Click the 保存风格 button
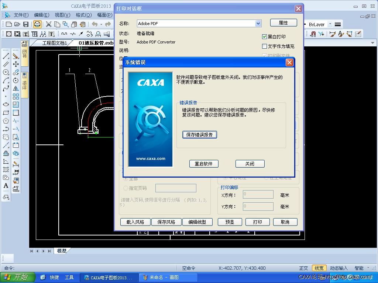This screenshot has width=378, height=283. [166, 222]
